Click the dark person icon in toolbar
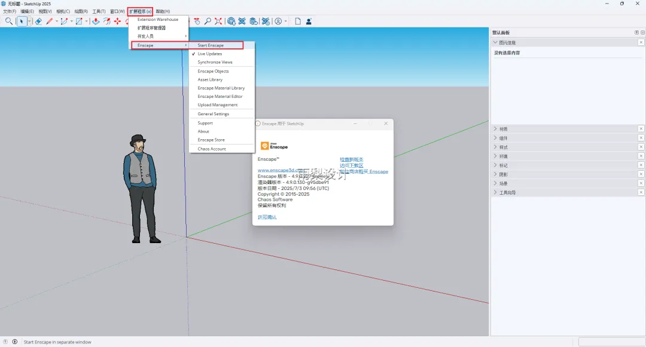Screen dimensions: 646x347 tap(309, 21)
